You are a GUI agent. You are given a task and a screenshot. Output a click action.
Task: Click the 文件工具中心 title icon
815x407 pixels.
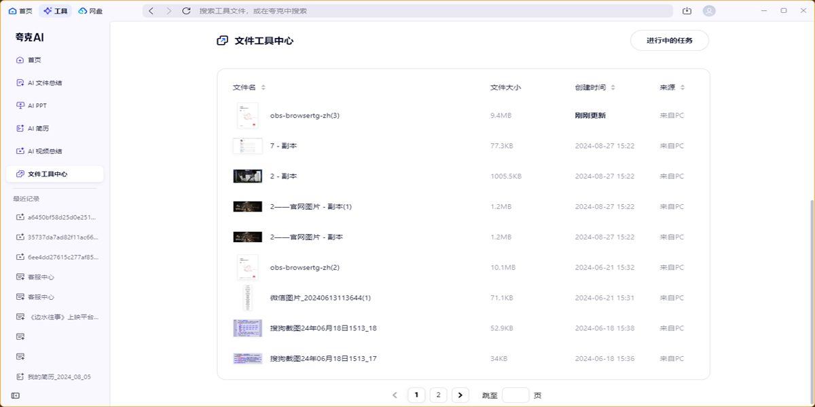[x=222, y=41]
